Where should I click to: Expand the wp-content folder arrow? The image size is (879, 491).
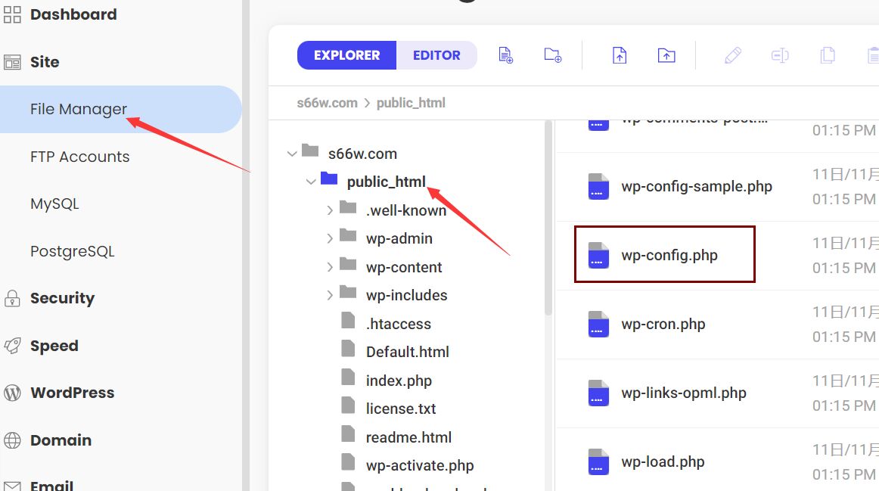point(330,267)
